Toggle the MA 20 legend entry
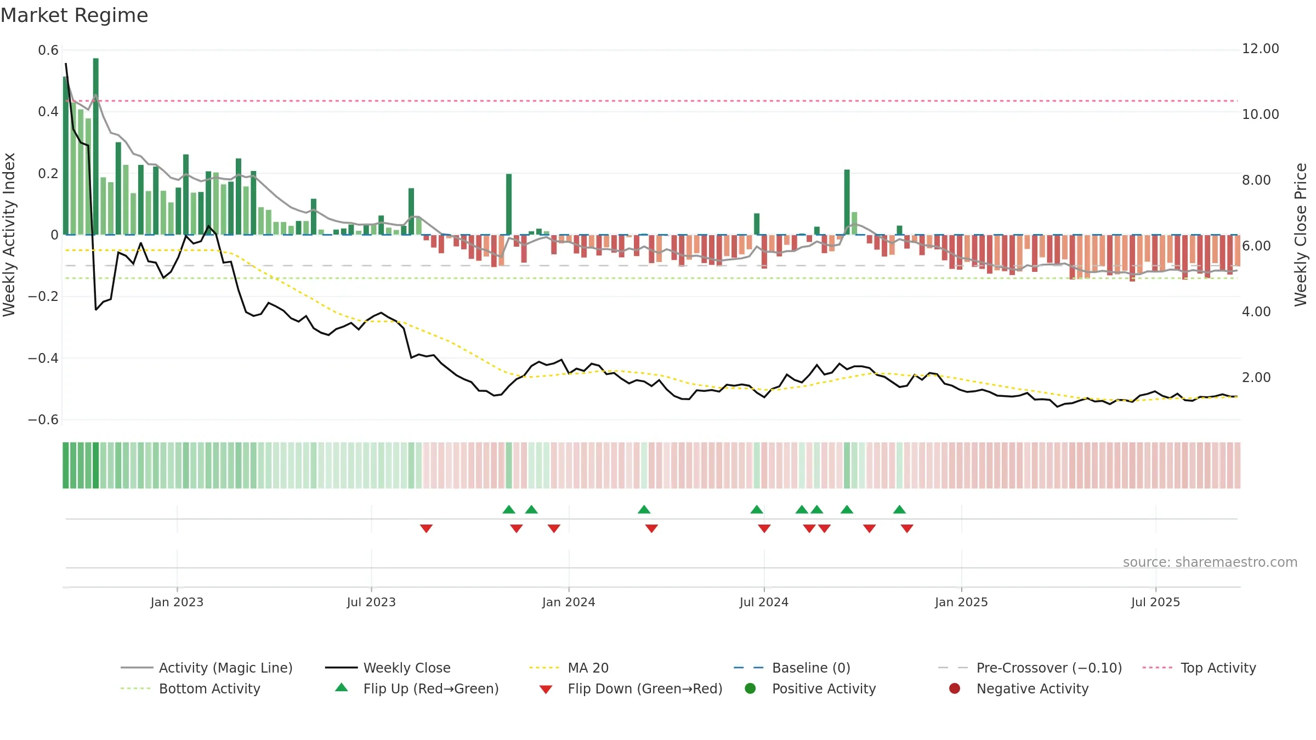The image size is (1316, 740). point(569,668)
